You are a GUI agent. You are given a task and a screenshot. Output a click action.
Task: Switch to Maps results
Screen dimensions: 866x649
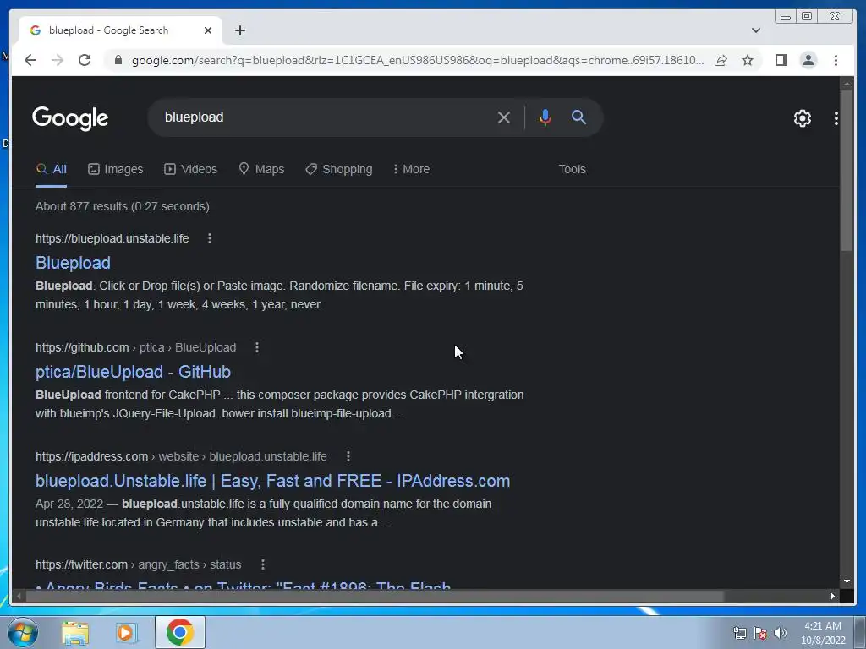click(261, 169)
